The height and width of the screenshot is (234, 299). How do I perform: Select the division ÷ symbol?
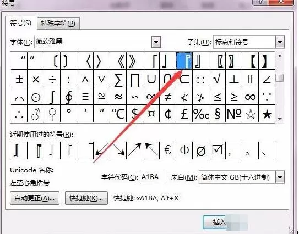pyautogui.click(x=52, y=79)
